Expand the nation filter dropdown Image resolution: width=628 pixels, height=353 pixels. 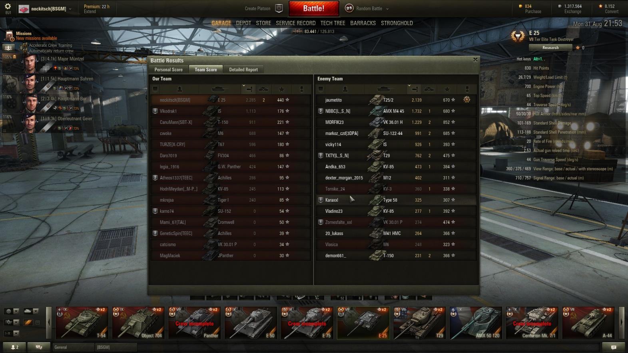click(16, 311)
